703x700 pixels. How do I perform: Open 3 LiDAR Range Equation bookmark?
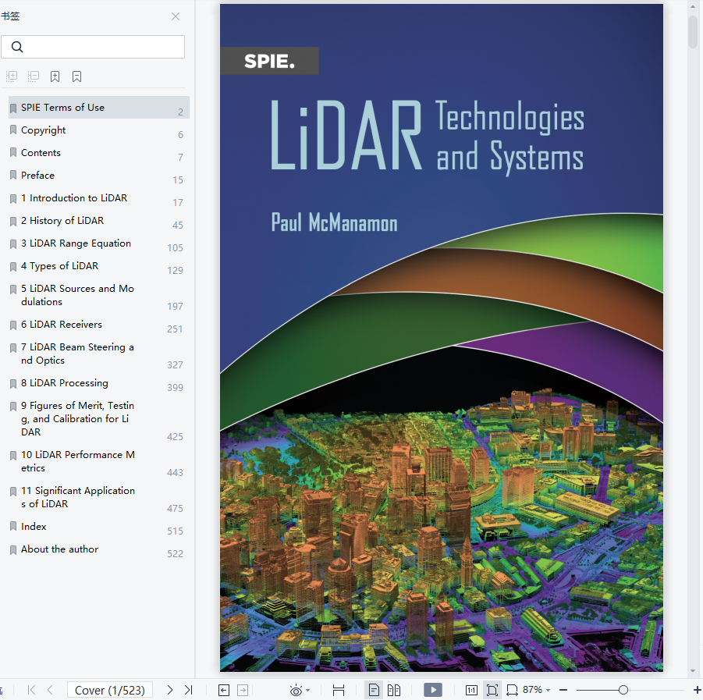point(99,243)
